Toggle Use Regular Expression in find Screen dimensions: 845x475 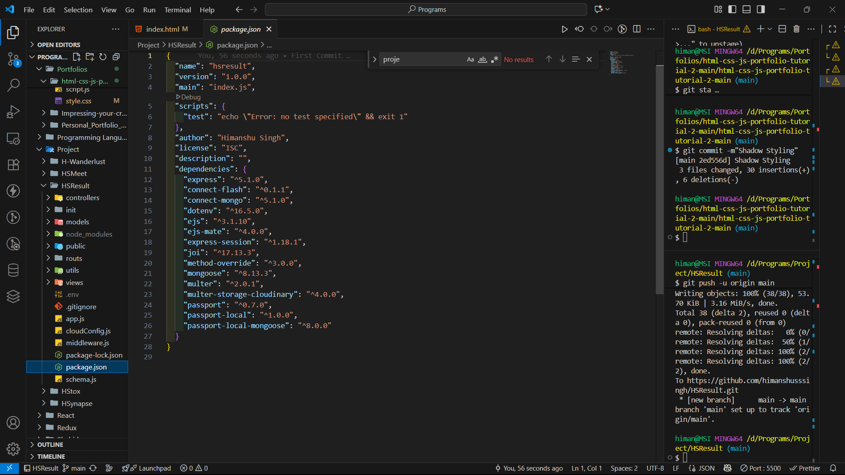tap(495, 59)
